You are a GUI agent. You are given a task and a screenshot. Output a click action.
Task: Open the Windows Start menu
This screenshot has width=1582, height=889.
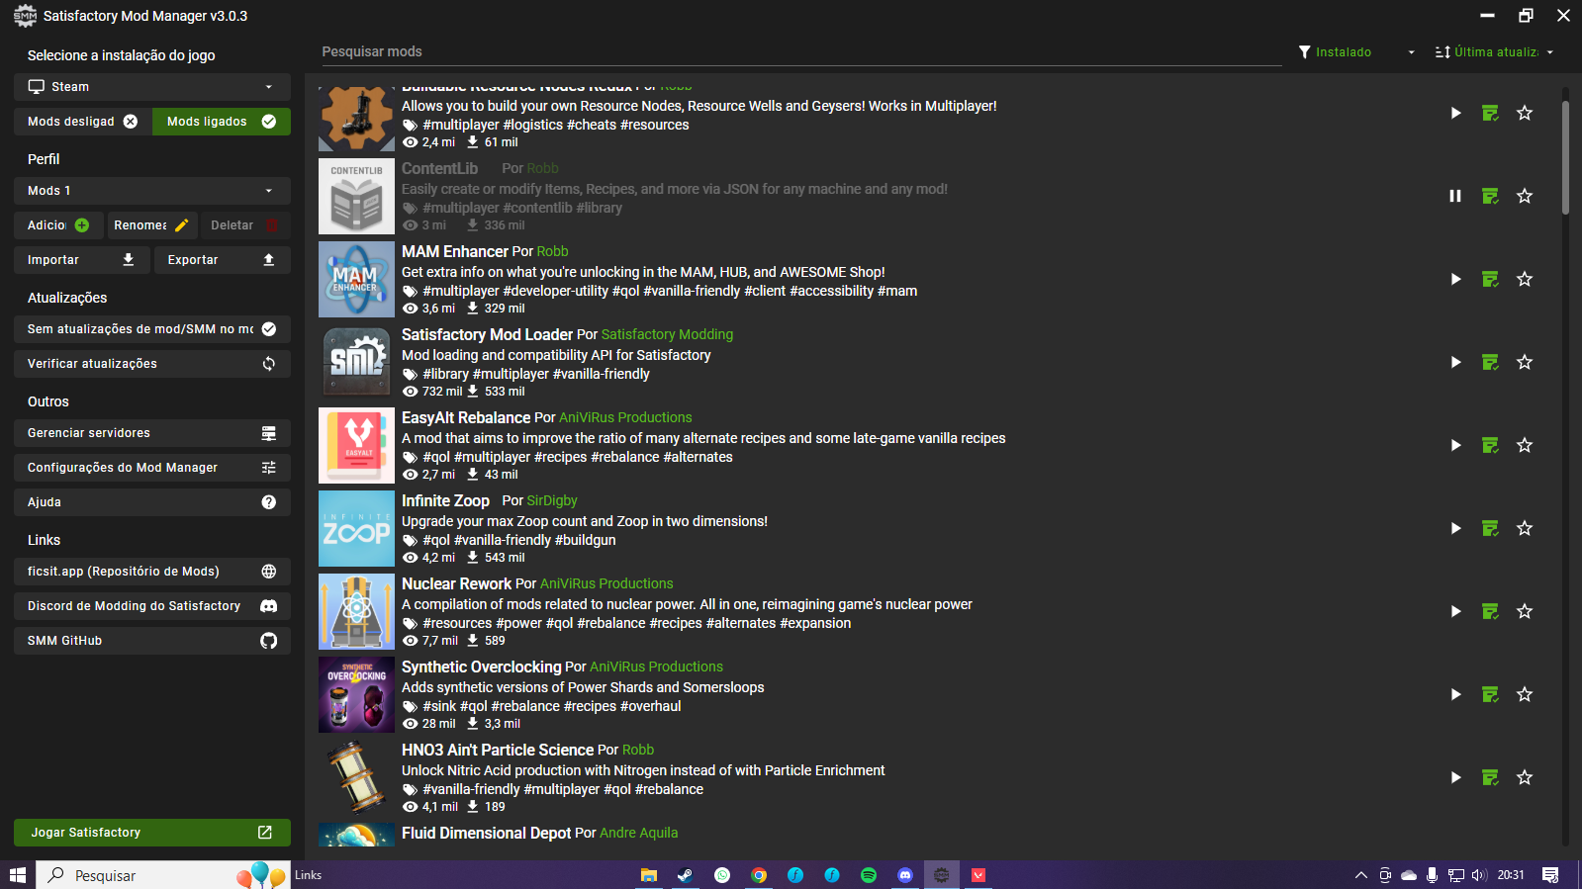(18, 875)
